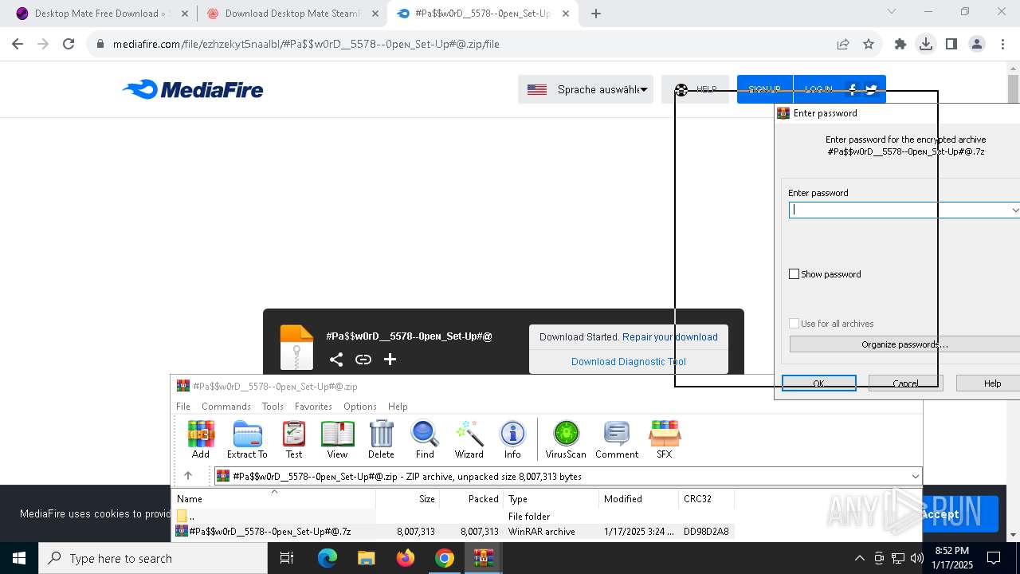
Task: Click the Add toolbar icon in WinRAR
Action: [201, 440]
